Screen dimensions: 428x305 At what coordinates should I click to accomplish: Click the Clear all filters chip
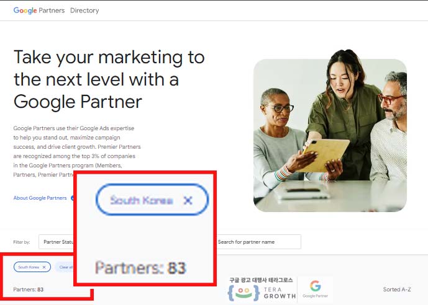65,267
